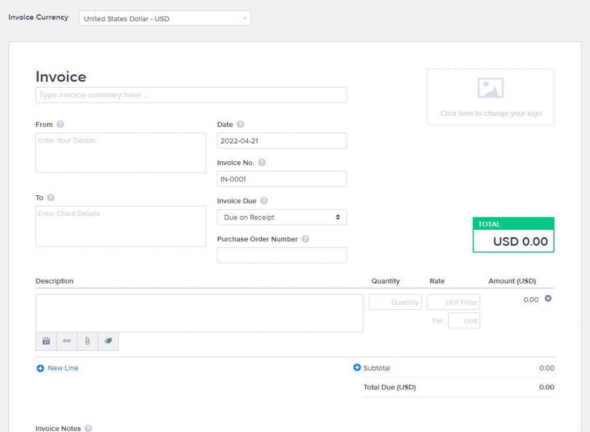The height and width of the screenshot is (432, 590).
Task: Click the Date field showing 2022-04-21
Action: [282, 141]
